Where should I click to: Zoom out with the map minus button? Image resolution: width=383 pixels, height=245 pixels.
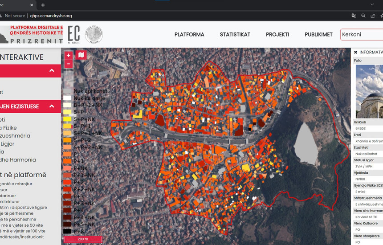point(68,64)
